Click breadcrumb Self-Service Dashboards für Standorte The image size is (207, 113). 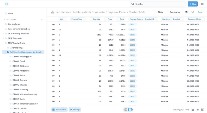click(80, 12)
